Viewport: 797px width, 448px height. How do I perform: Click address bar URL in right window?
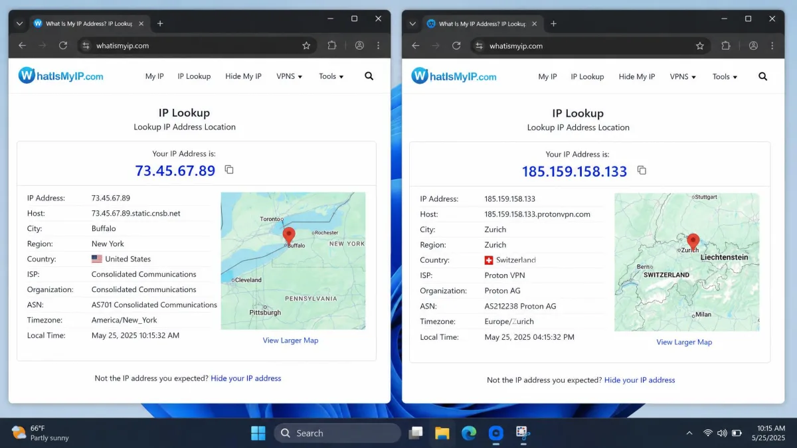tap(516, 46)
